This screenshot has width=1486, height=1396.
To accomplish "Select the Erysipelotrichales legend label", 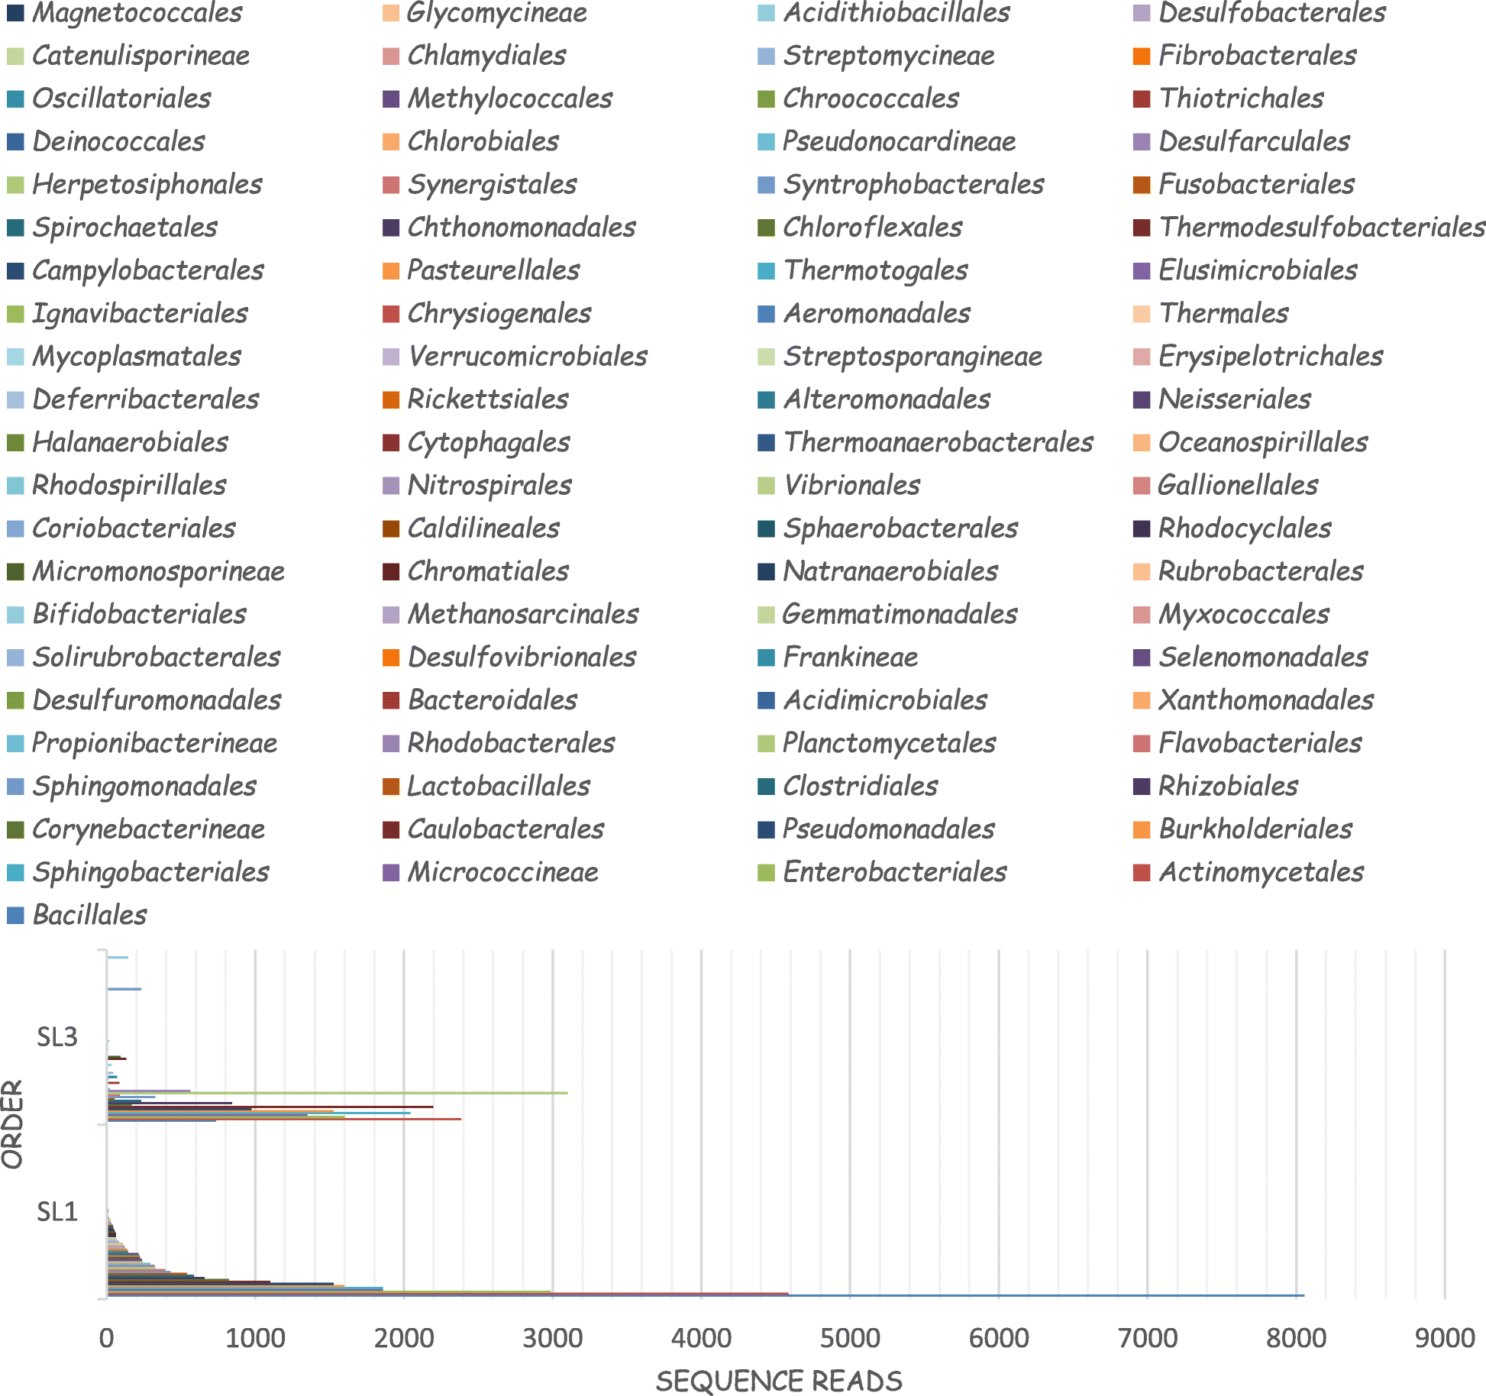I will coord(1271,357).
